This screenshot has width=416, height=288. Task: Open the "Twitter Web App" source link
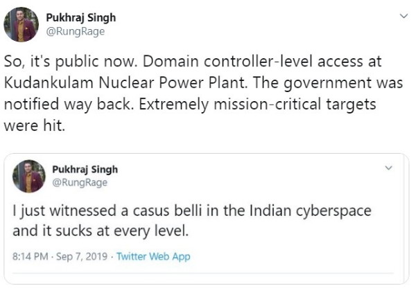point(153,256)
